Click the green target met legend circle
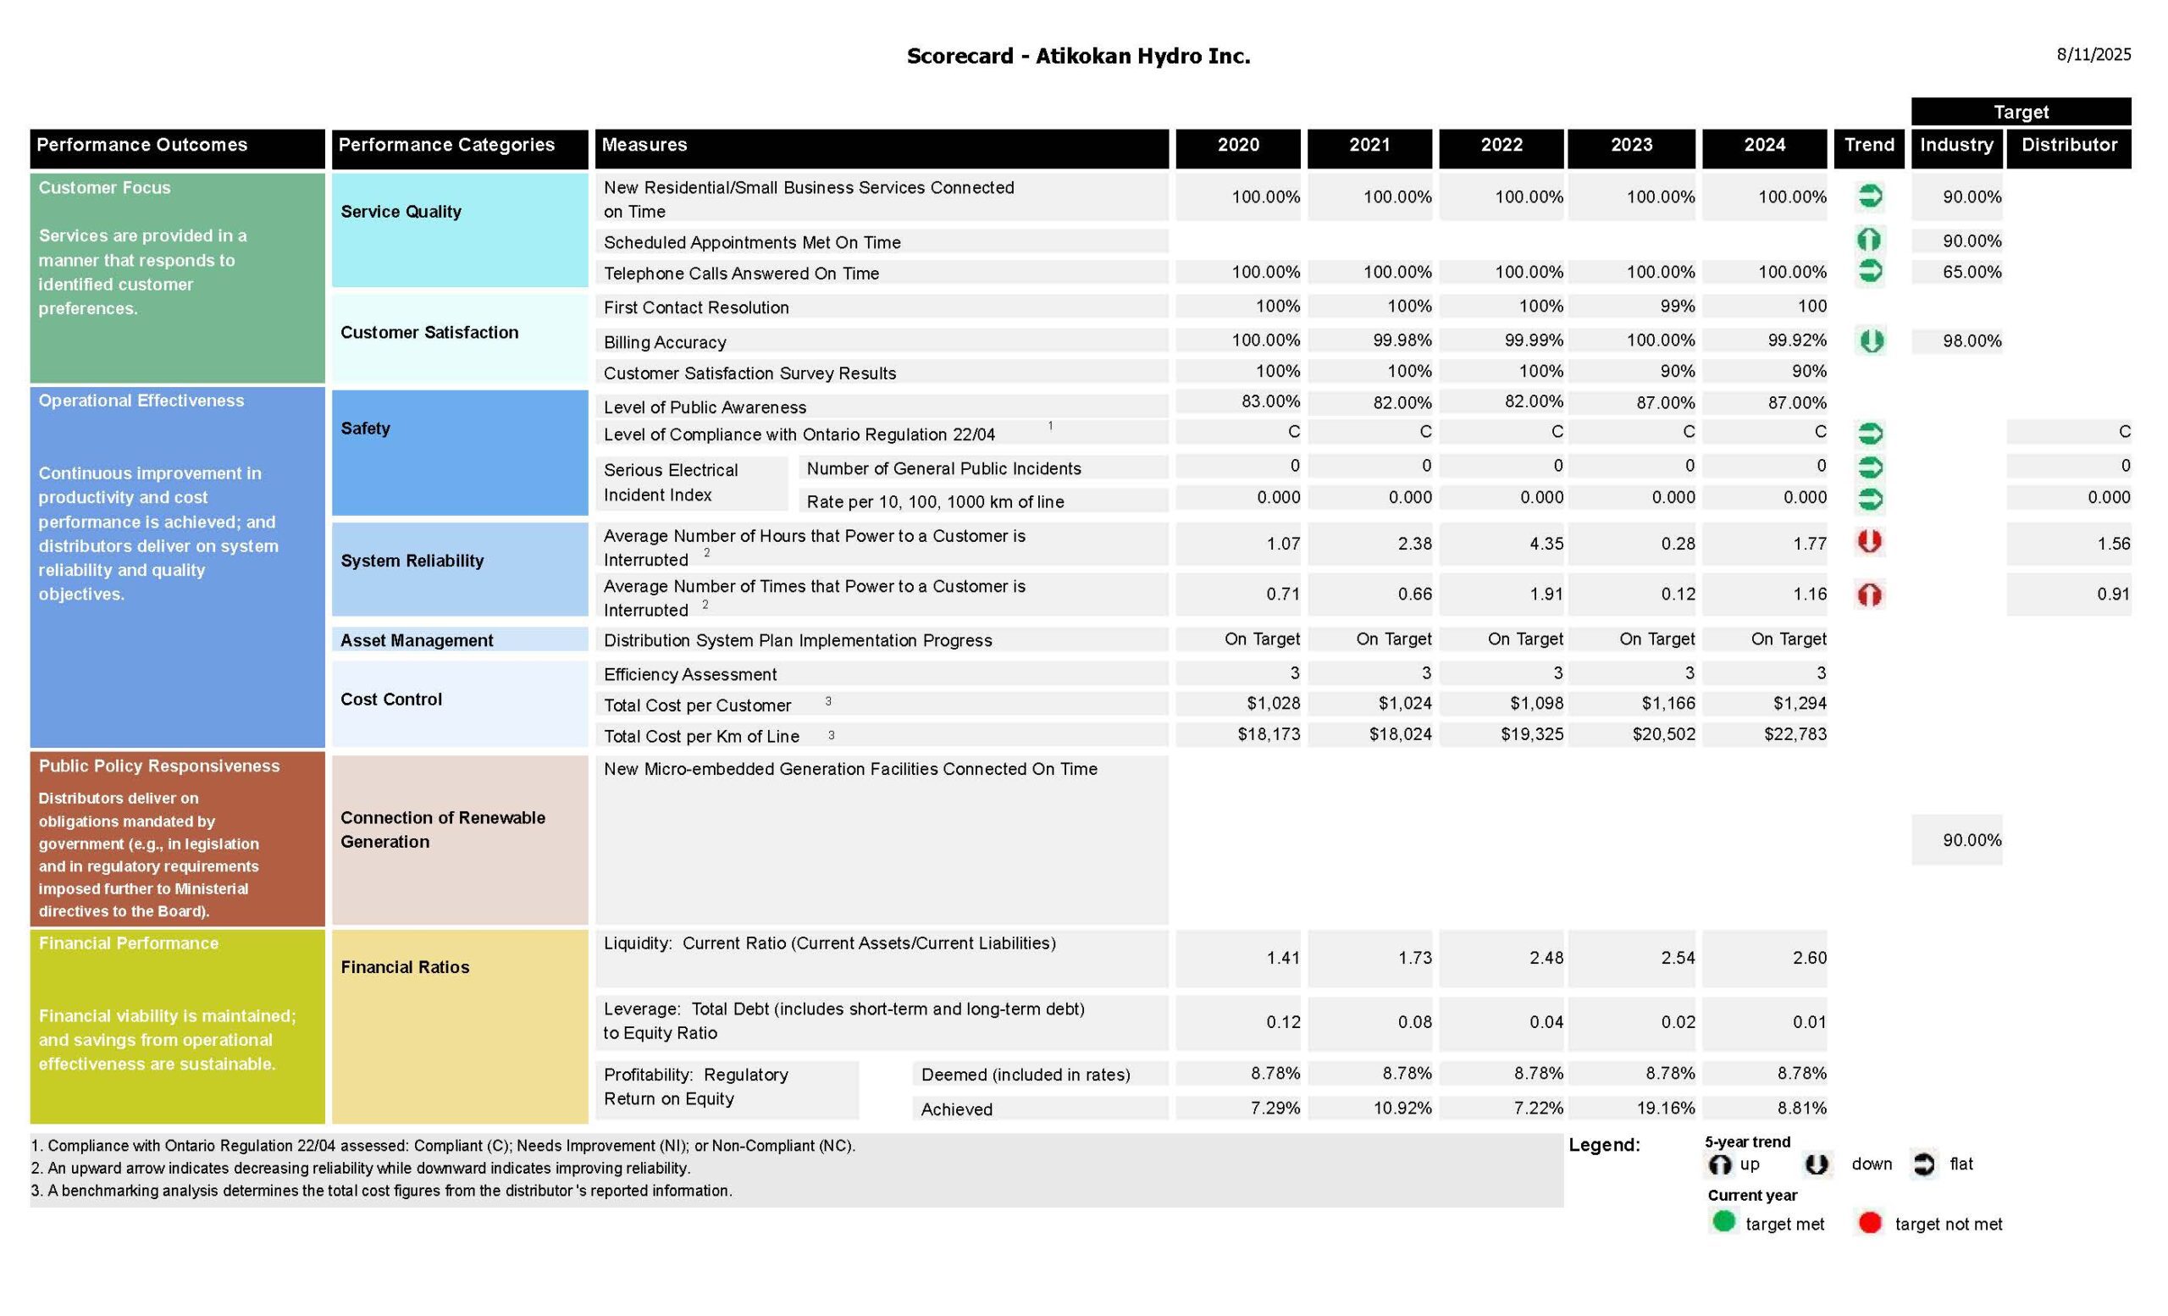Image resolution: width=2168 pixels, height=1316 pixels. (x=1723, y=1221)
